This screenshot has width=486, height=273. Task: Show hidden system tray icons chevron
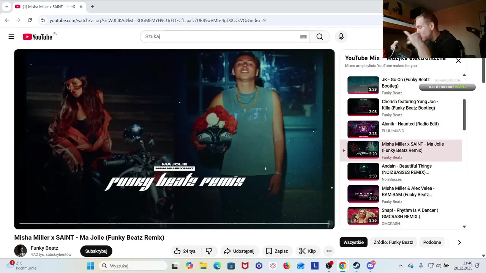click(401, 266)
